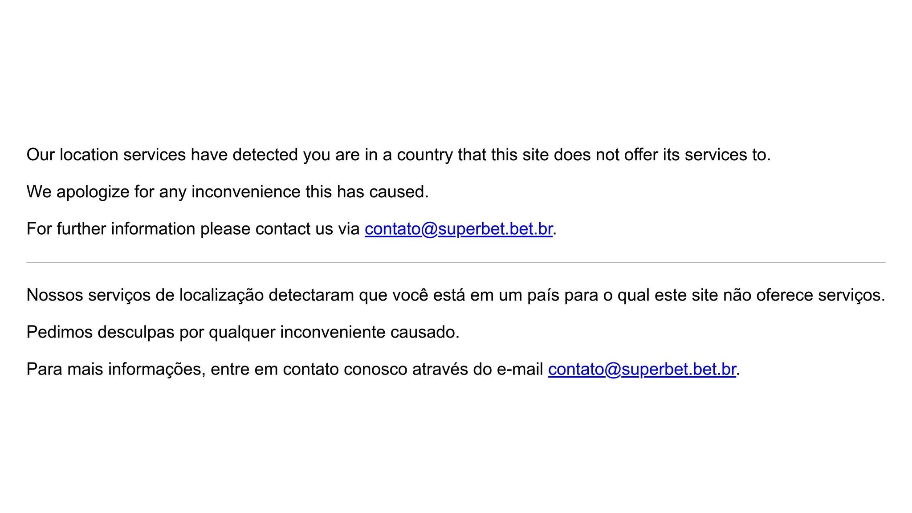The height and width of the screenshot is (513, 912).
Task: Open the contato@superbet.bet.br link after "contact us via"
Action: point(459,229)
